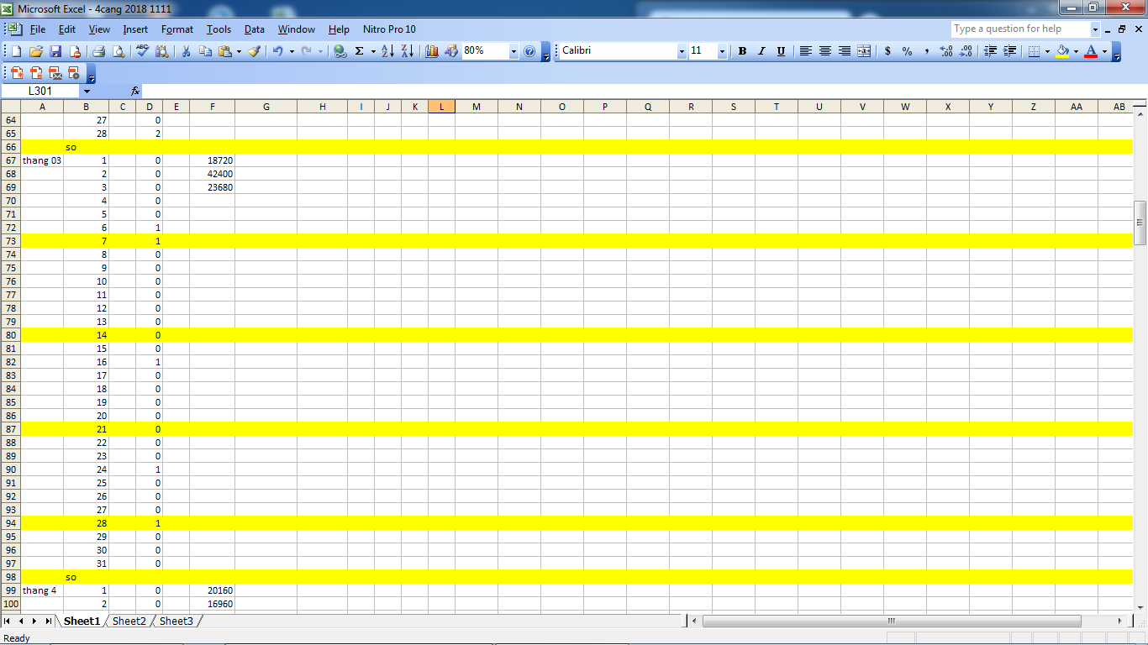Select column header F
Viewport: 1148px width, 645px height.
click(x=212, y=107)
